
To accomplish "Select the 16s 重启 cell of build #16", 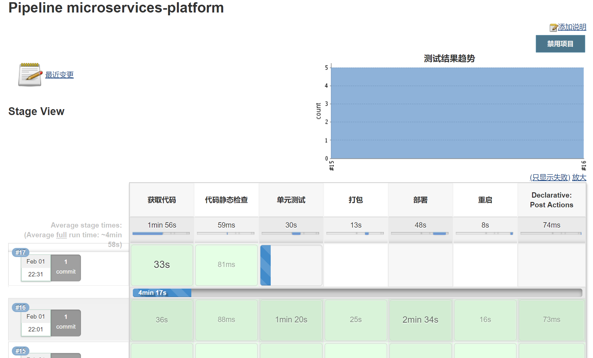I will (485, 320).
